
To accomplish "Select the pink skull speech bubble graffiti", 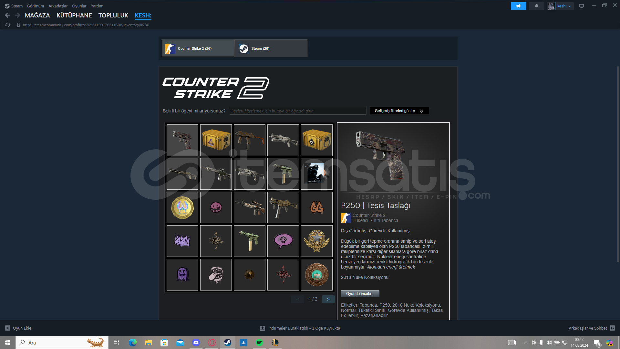I will tap(283, 241).
